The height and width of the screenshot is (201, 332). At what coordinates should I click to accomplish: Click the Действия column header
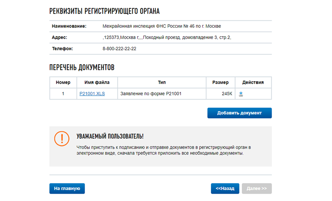[253, 82]
